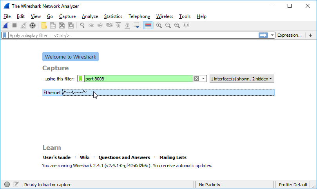Click the reload capture file icon

(71, 25)
